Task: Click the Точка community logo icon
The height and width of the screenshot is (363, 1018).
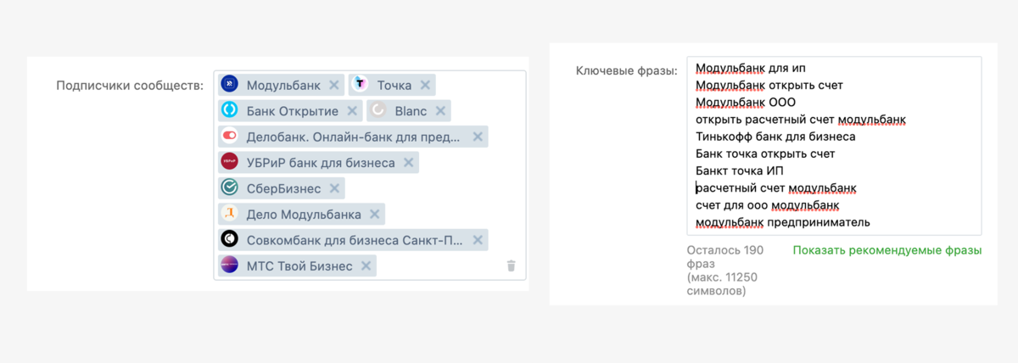Action: [x=360, y=85]
